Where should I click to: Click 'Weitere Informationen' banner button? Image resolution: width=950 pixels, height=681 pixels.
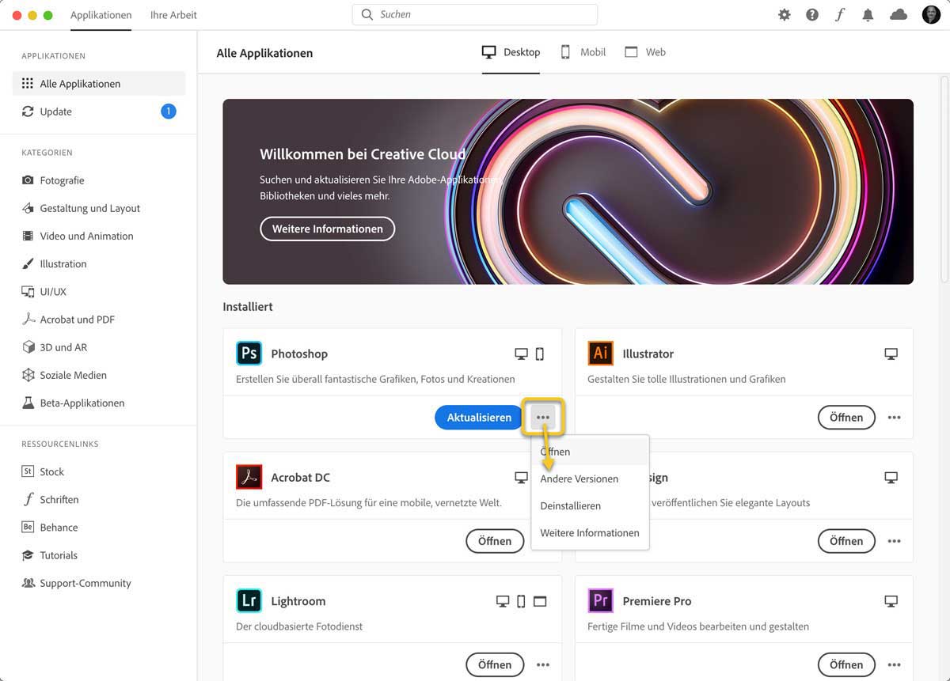coord(328,229)
